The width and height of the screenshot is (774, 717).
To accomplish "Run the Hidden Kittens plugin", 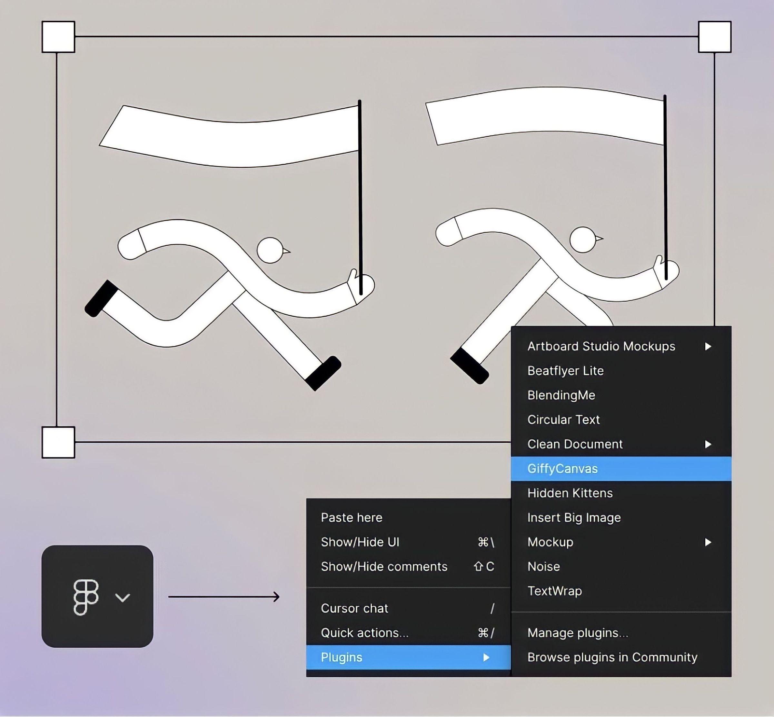I will click(570, 493).
